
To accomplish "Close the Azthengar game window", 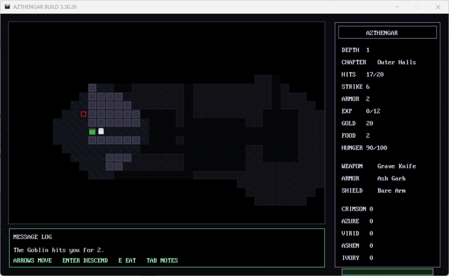I will [438, 7].
